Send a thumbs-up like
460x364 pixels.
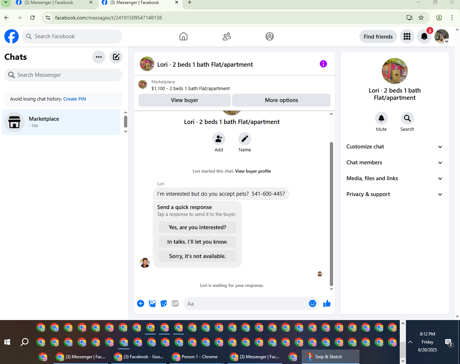pyautogui.click(x=327, y=303)
